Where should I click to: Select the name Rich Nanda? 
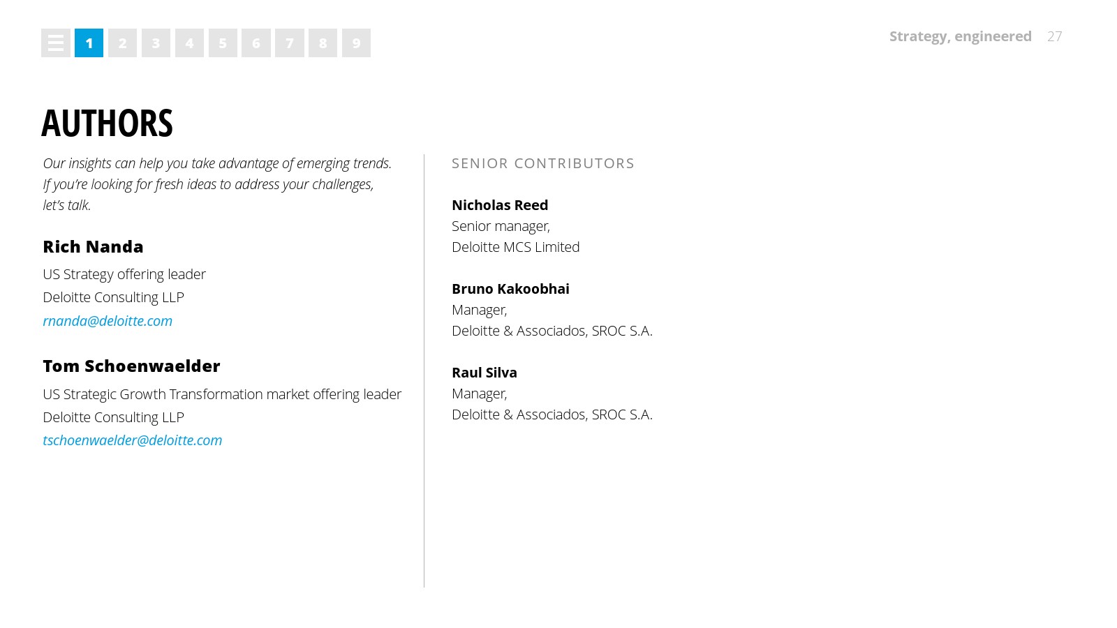pyautogui.click(x=93, y=247)
